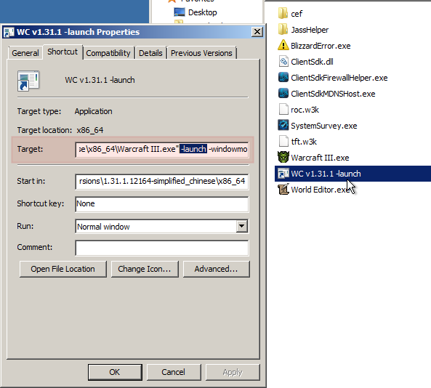Switch to the General tab

click(x=25, y=53)
